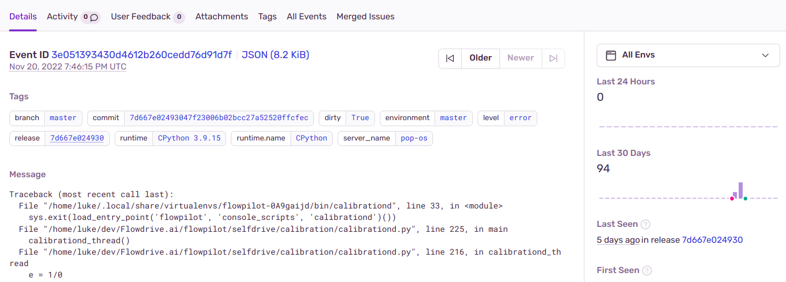Viewport: 786px width, 282px height.
Task: Click the 'calibrationd_thread()' traceback line
Action: click(79, 241)
